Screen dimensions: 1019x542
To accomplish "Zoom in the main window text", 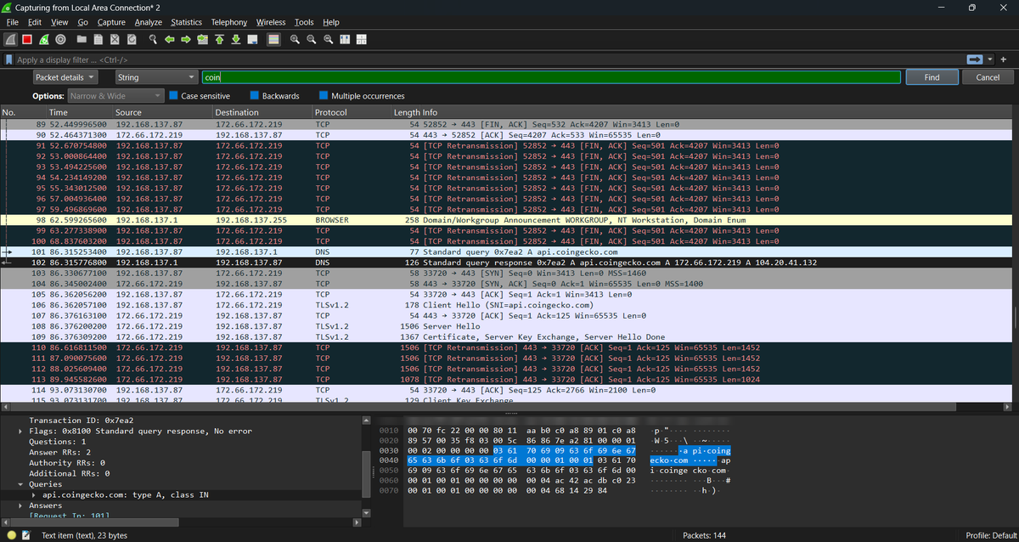I will (296, 39).
